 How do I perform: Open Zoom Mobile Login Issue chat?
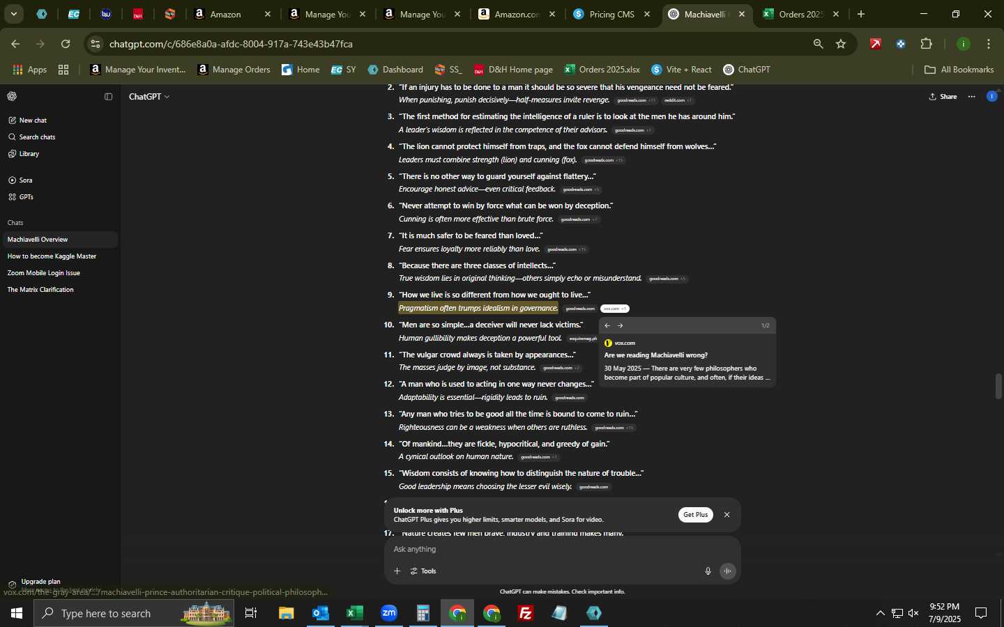[x=59, y=273]
